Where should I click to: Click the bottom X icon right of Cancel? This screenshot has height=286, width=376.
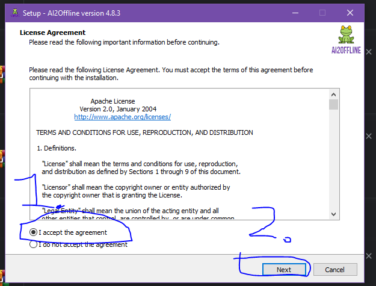[369, 256]
